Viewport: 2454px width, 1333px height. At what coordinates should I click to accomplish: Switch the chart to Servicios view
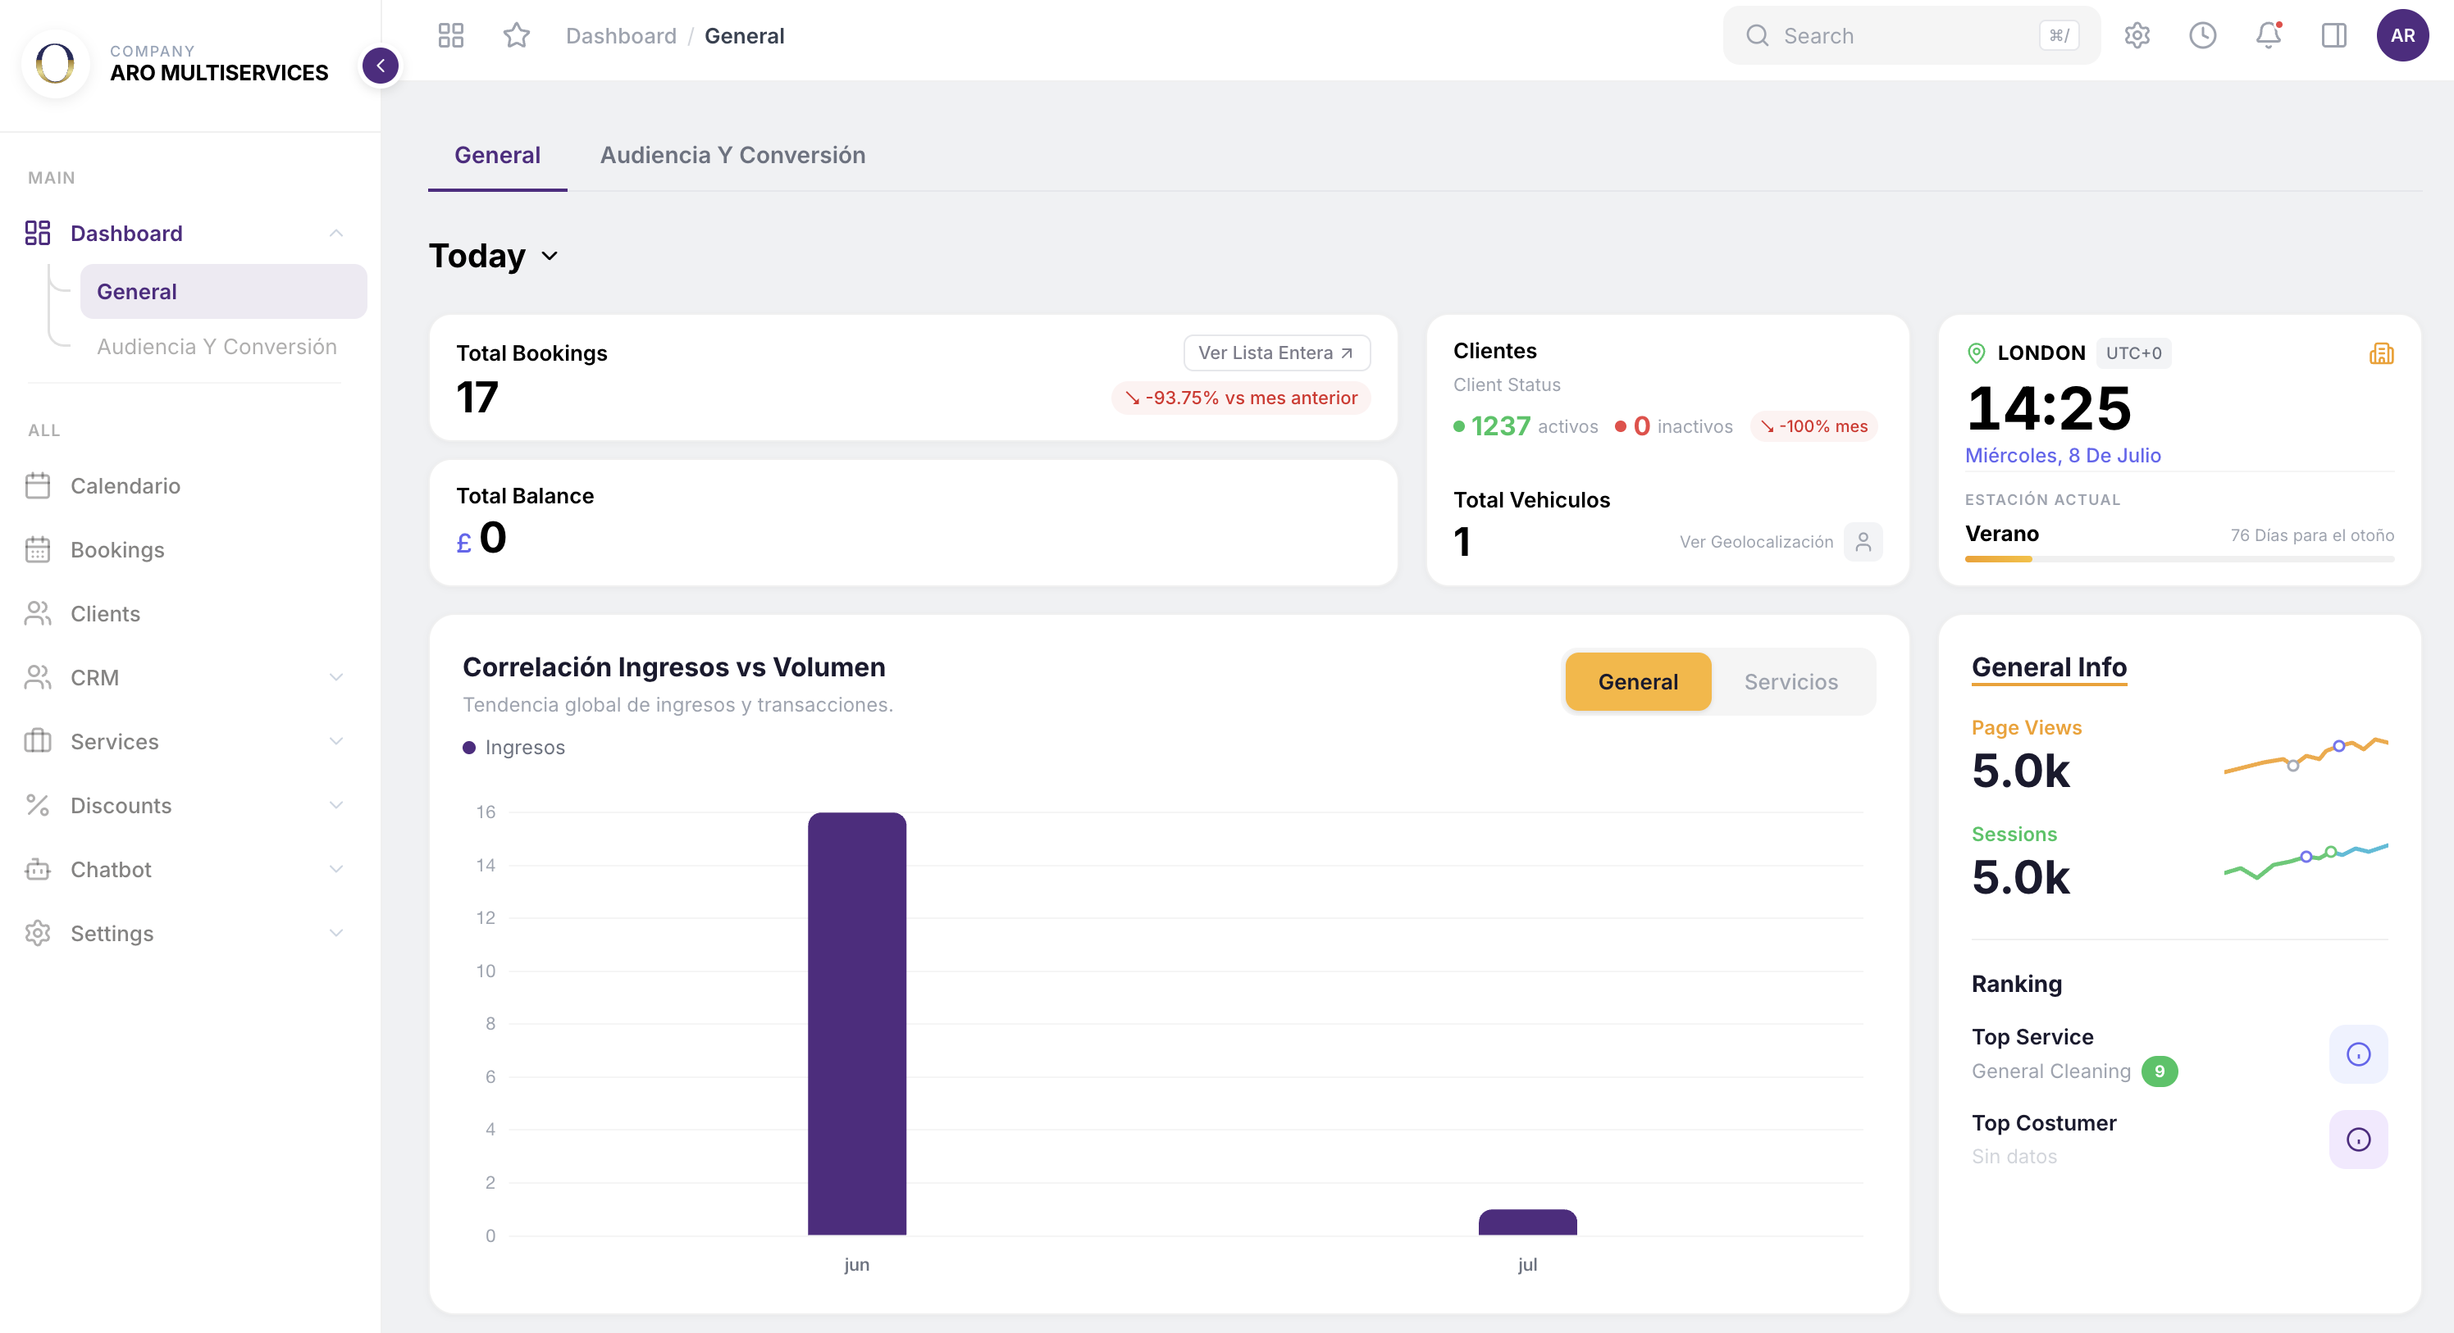(1791, 682)
